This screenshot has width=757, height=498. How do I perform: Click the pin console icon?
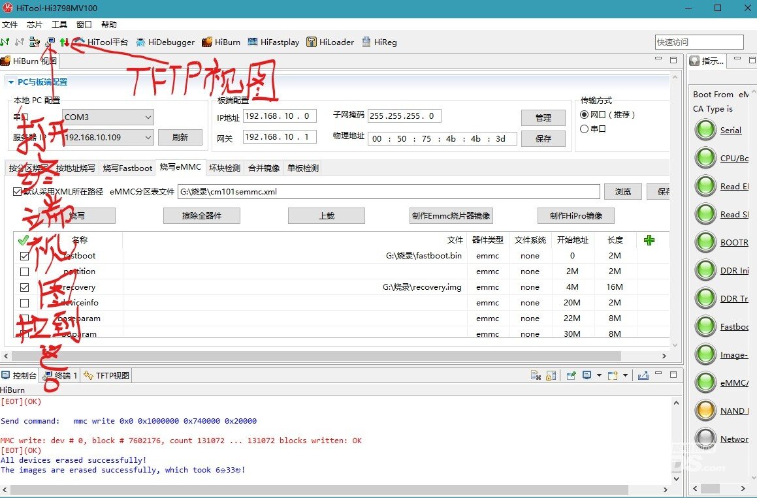coord(571,375)
